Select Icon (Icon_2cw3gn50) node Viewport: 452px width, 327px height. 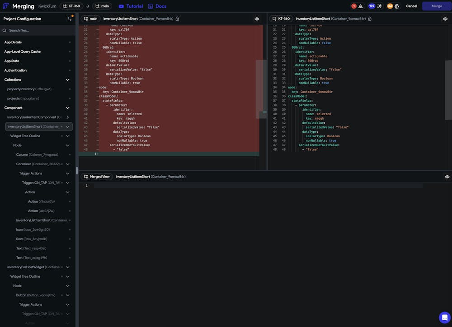[x=33, y=229]
